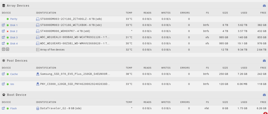268x114 pixels.
Task: Open Cache pool browse icon
Action: (3, 74)
